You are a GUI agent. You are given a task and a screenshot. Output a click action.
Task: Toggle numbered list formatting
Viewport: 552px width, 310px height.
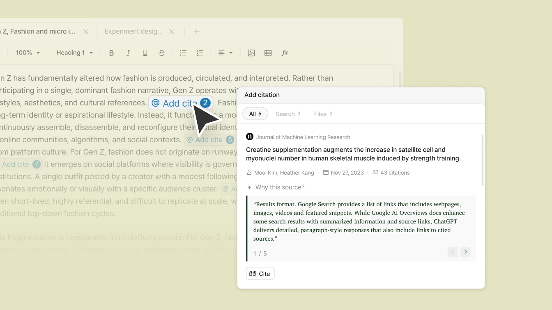pyautogui.click(x=200, y=52)
